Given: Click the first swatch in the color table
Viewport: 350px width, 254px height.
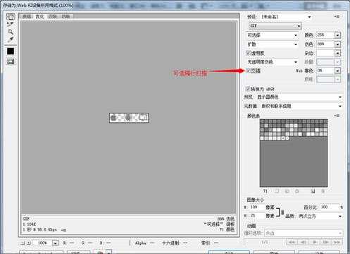Looking at the screenshot, I should pos(262,121).
